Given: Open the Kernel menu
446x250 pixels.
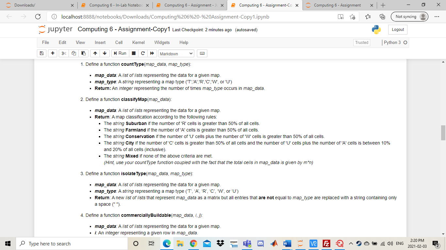Looking at the screenshot, I should pos(138,42).
